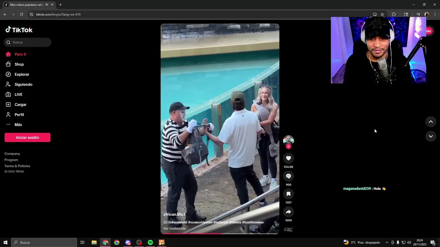
Task: Bookmark the video to favorites
Action: [288, 194]
